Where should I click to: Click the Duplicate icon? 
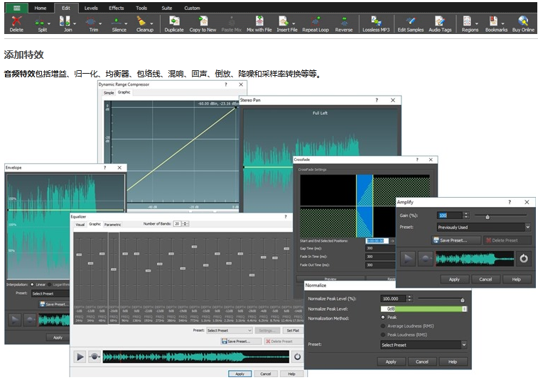click(x=173, y=21)
